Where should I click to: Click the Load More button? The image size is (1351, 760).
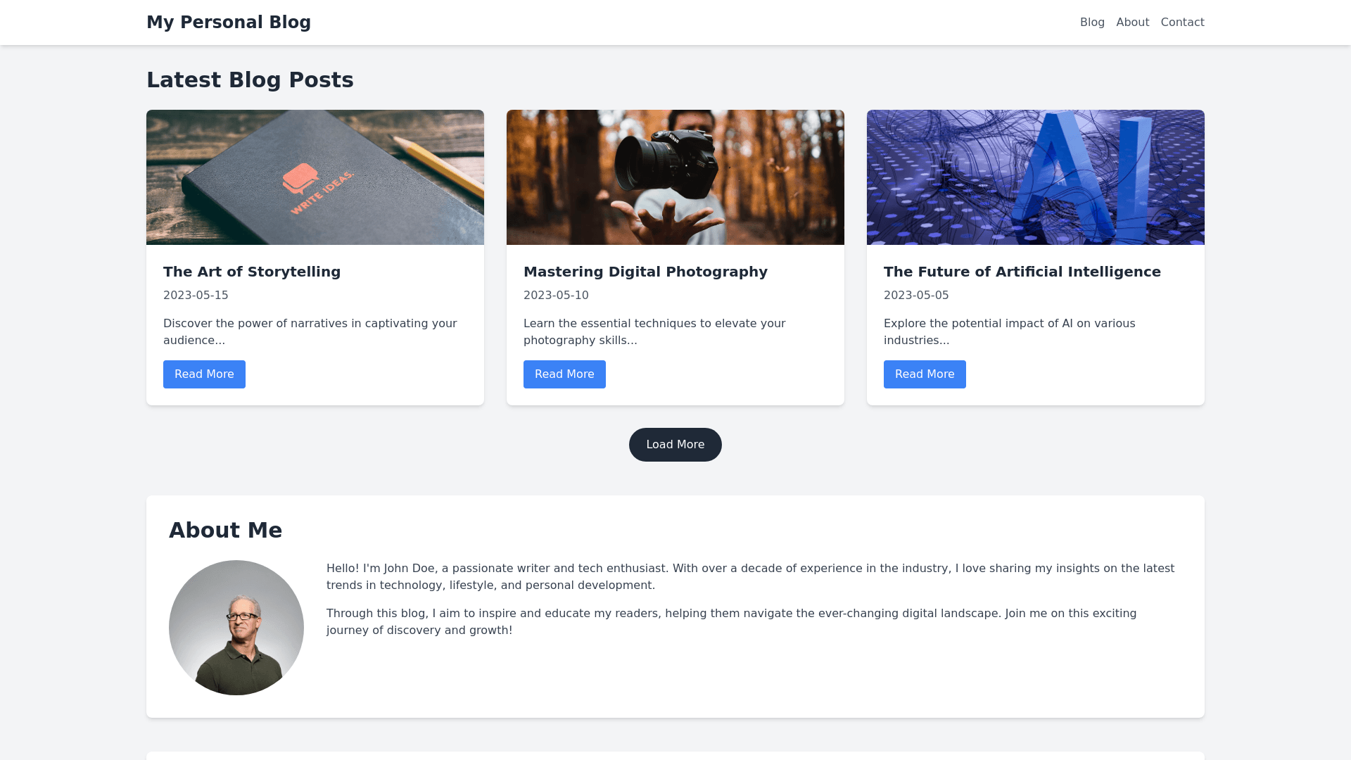(x=675, y=445)
